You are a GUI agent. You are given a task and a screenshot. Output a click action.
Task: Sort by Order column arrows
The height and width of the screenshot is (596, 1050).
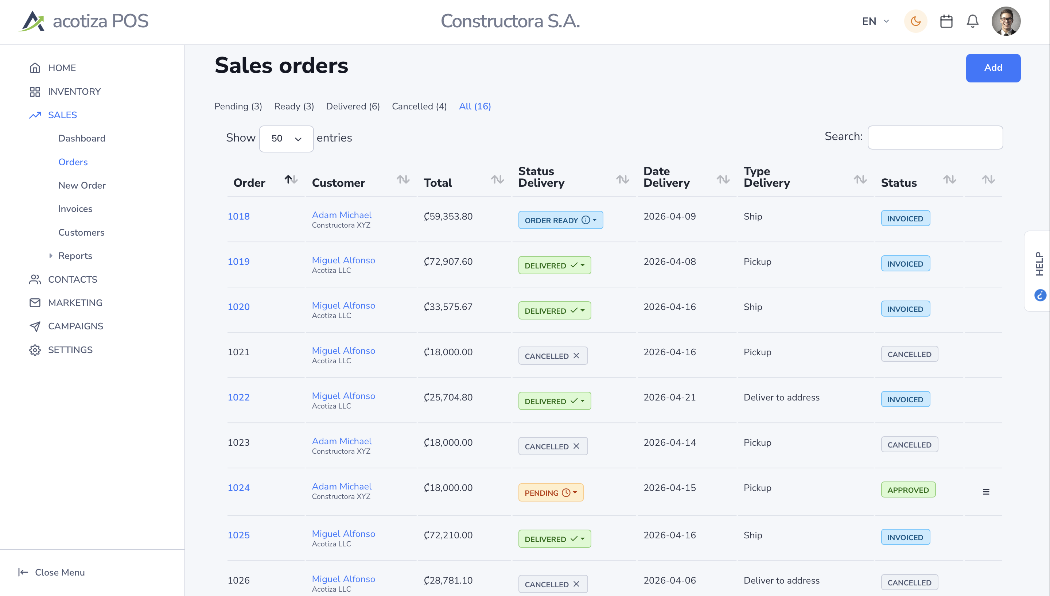[291, 179]
